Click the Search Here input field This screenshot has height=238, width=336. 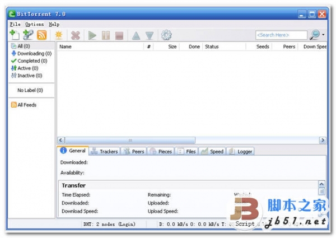[281, 35]
